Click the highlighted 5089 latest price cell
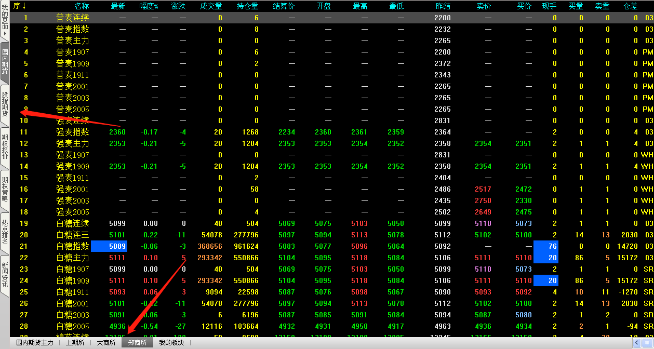The height and width of the screenshot is (349, 654). (x=109, y=246)
